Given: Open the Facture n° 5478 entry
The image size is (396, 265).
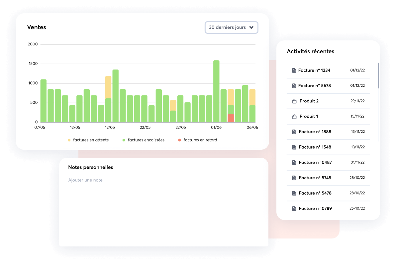Looking at the screenshot, I should click(315, 193).
